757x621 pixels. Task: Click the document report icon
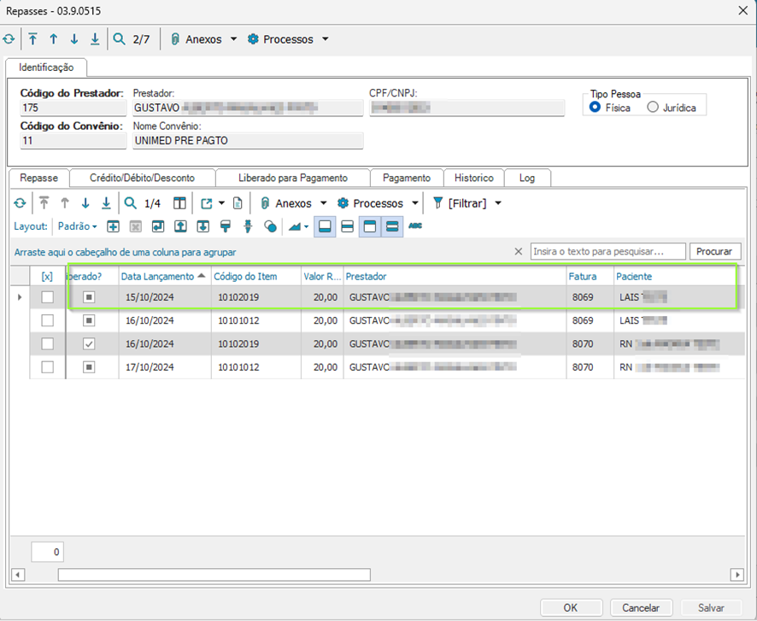[238, 203]
